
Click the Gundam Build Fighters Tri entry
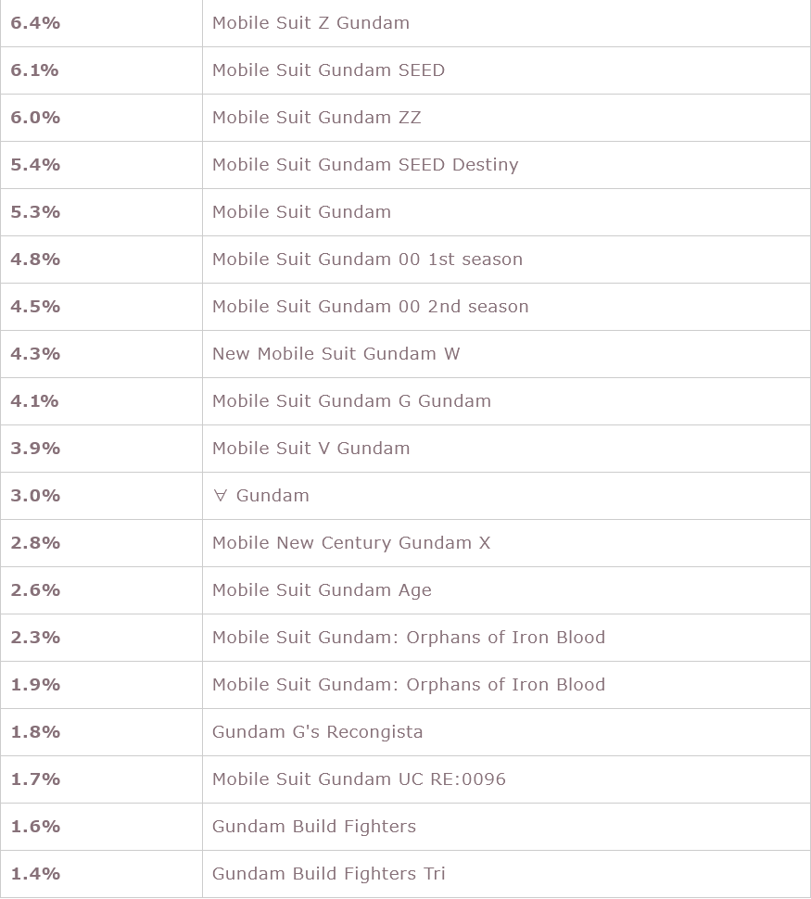click(329, 874)
